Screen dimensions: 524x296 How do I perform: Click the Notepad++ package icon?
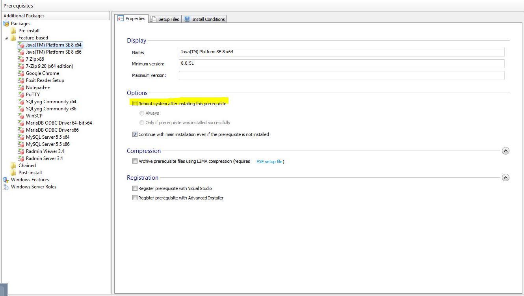point(21,87)
